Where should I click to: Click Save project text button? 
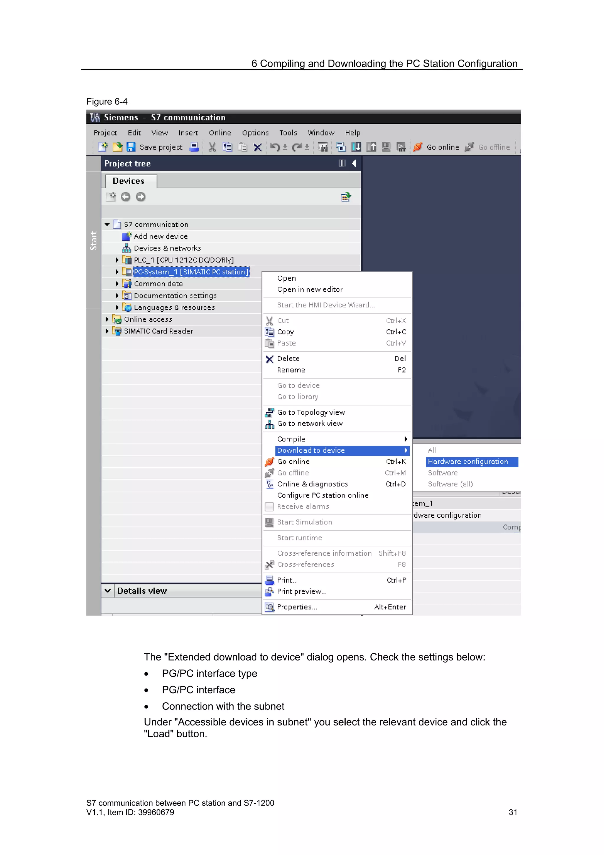(161, 148)
